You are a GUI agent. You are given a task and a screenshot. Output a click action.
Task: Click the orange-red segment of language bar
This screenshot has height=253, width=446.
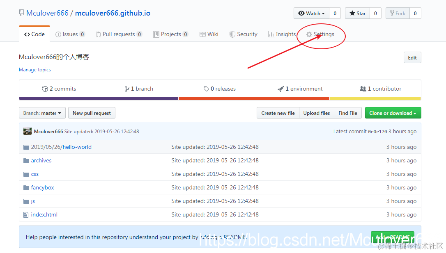coord(254,98)
